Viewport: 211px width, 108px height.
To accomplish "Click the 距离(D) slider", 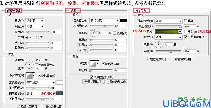I will 102,40.
